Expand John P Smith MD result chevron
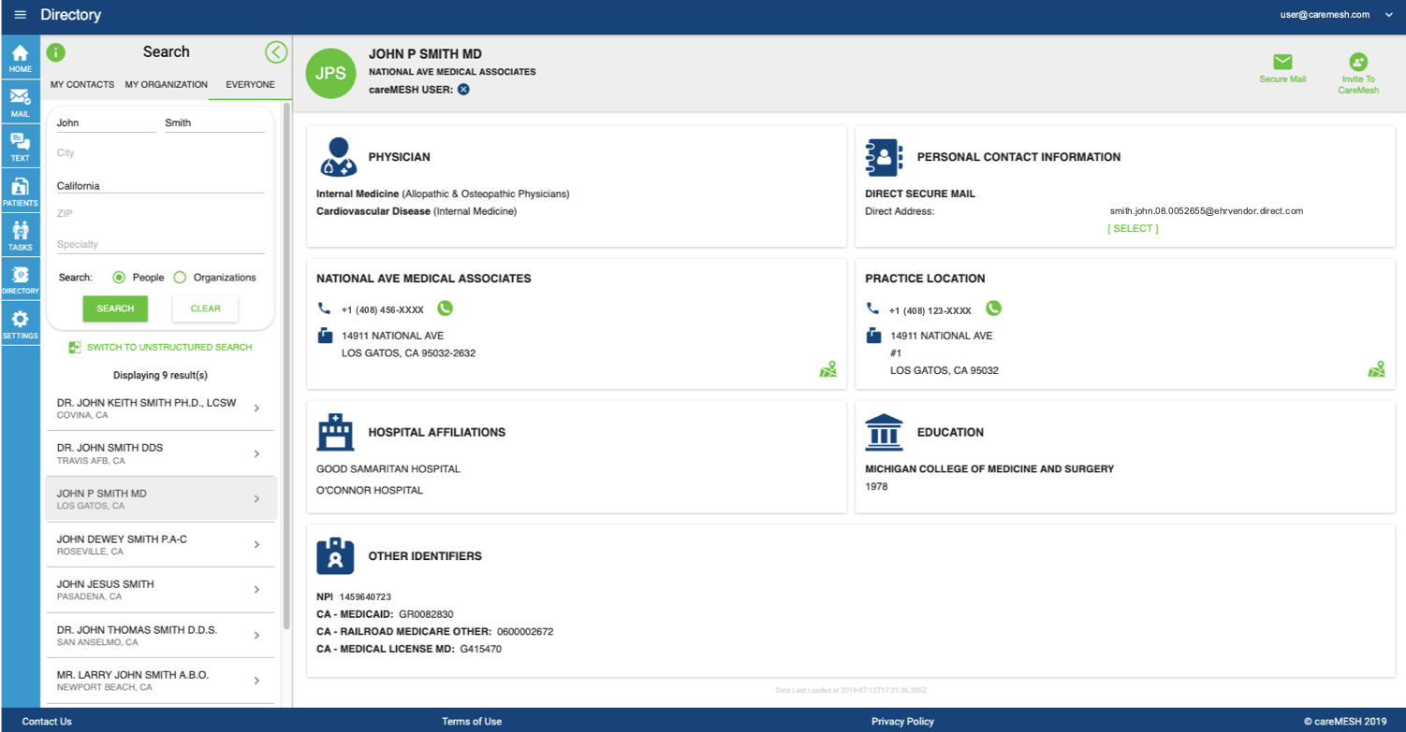This screenshot has height=732, width=1406. click(x=256, y=499)
